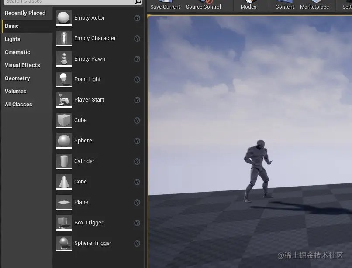This screenshot has height=268, width=352.
Task: Click Cone label text
Action: 80,182
